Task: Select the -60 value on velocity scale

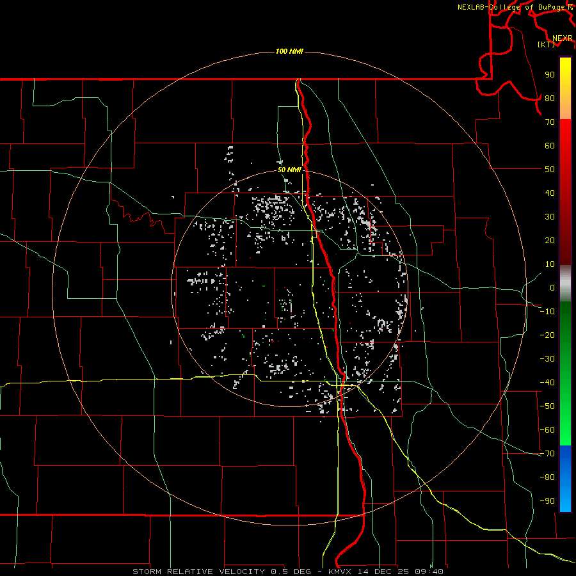Action: (547, 430)
